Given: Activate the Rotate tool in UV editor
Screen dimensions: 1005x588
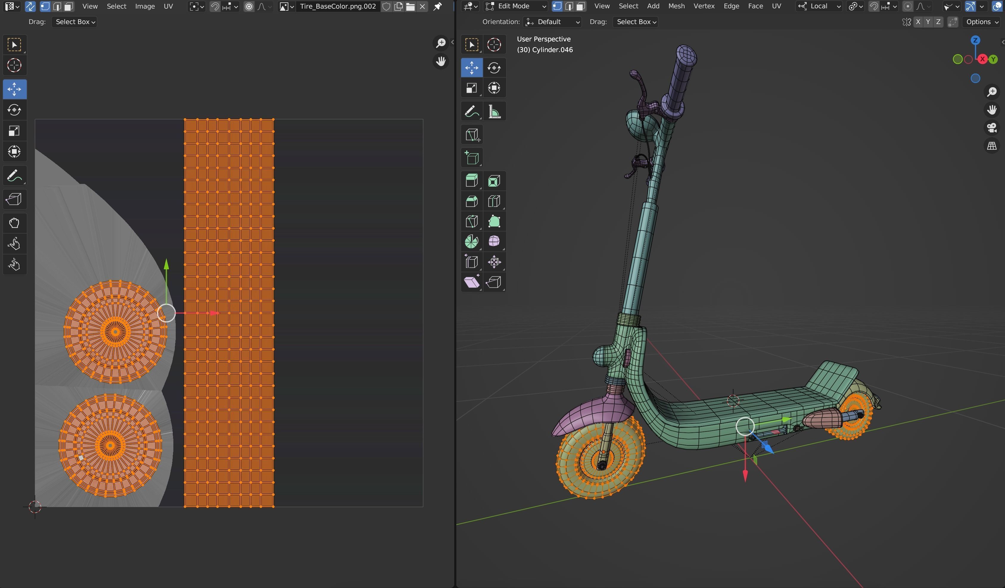Looking at the screenshot, I should click(14, 110).
